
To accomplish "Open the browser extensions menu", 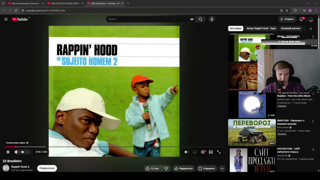I will (x=295, y=10).
